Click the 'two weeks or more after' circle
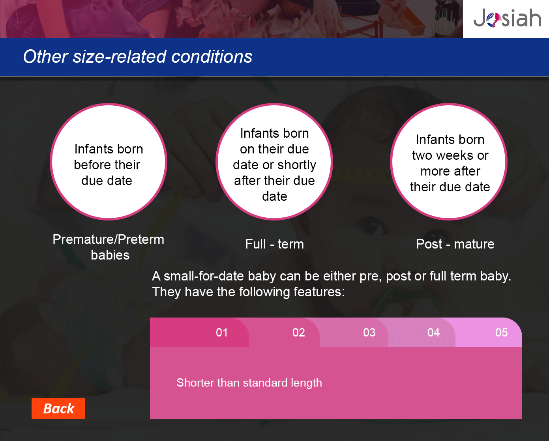Viewport: 549px width, 441px height. click(x=449, y=162)
